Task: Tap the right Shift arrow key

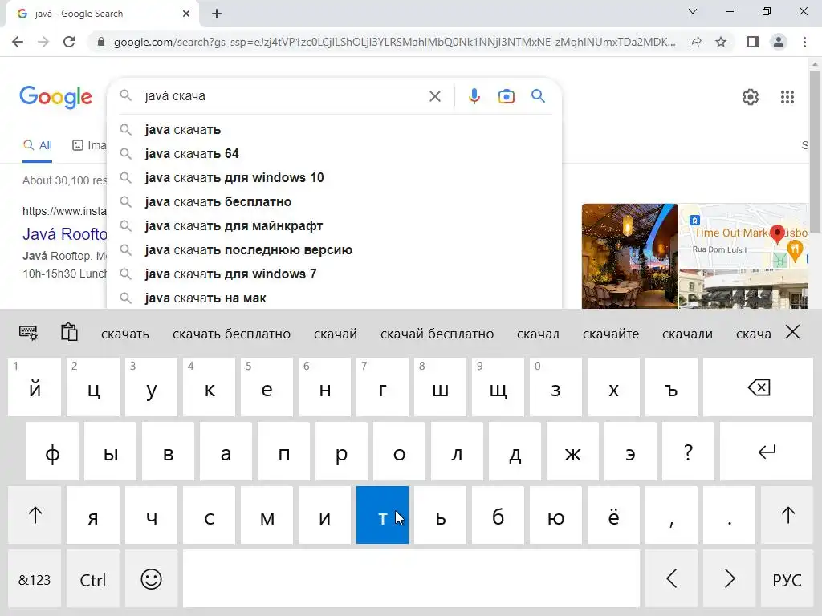Action: [787, 516]
